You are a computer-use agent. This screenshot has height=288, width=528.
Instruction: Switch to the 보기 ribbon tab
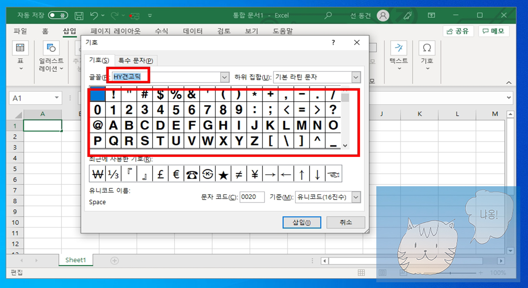[252, 31]
